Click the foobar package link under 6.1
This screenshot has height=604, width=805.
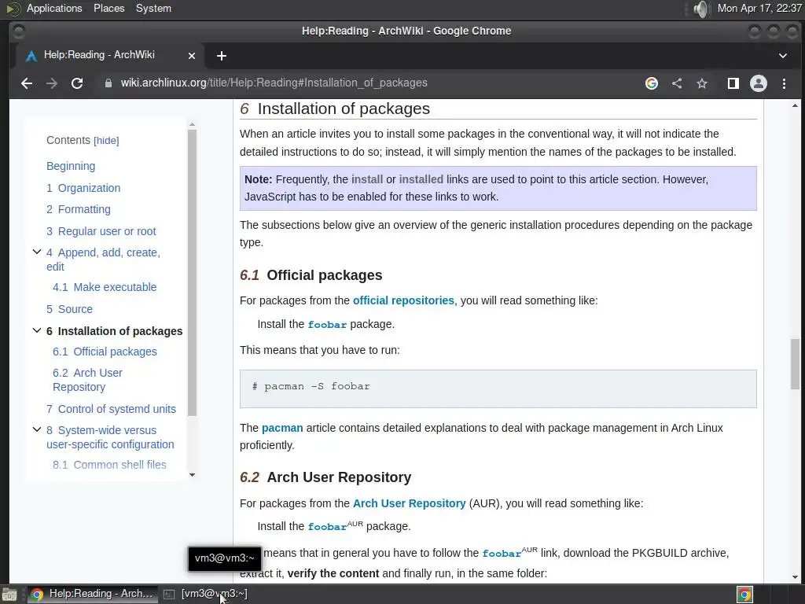tap(327, 325)
